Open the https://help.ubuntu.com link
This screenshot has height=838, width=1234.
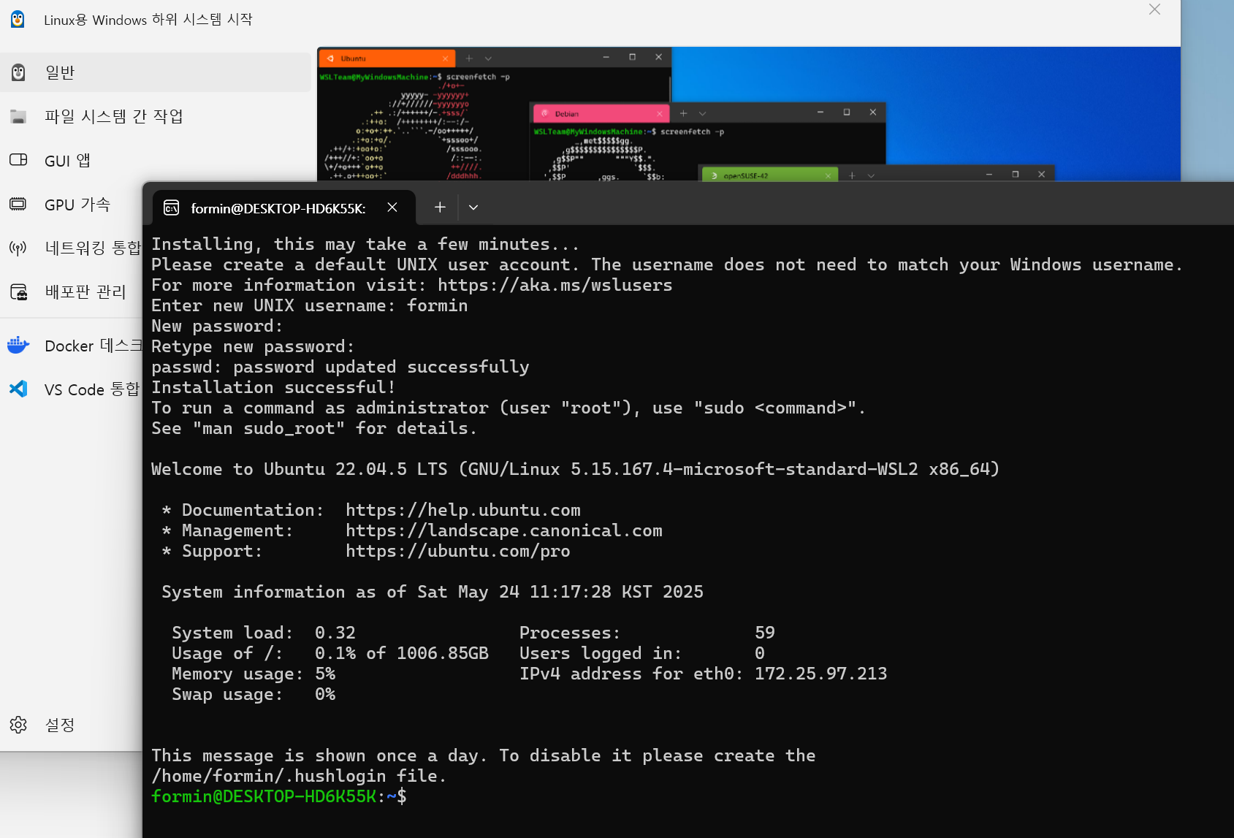(463, 510)
